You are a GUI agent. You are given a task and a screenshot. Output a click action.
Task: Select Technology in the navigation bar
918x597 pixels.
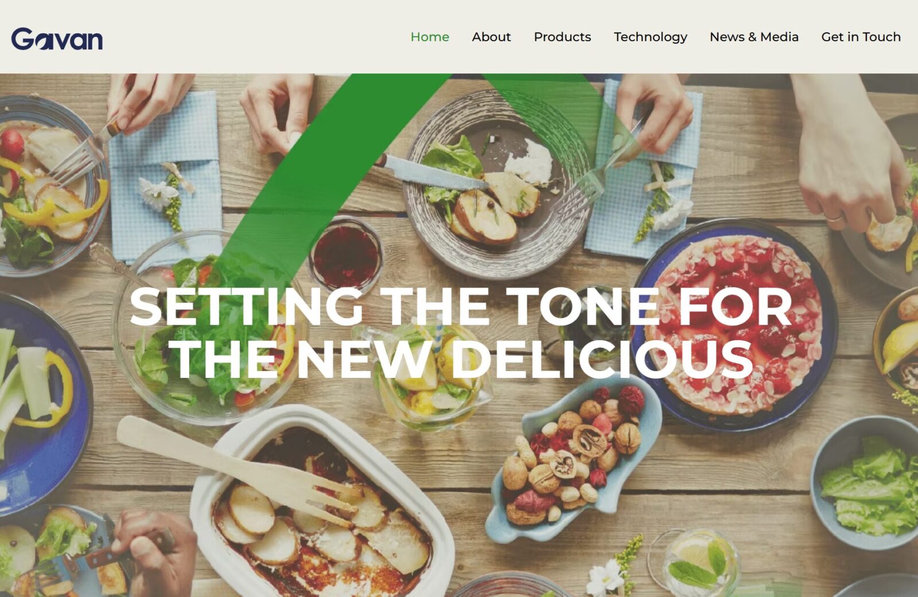coord(650,37)
